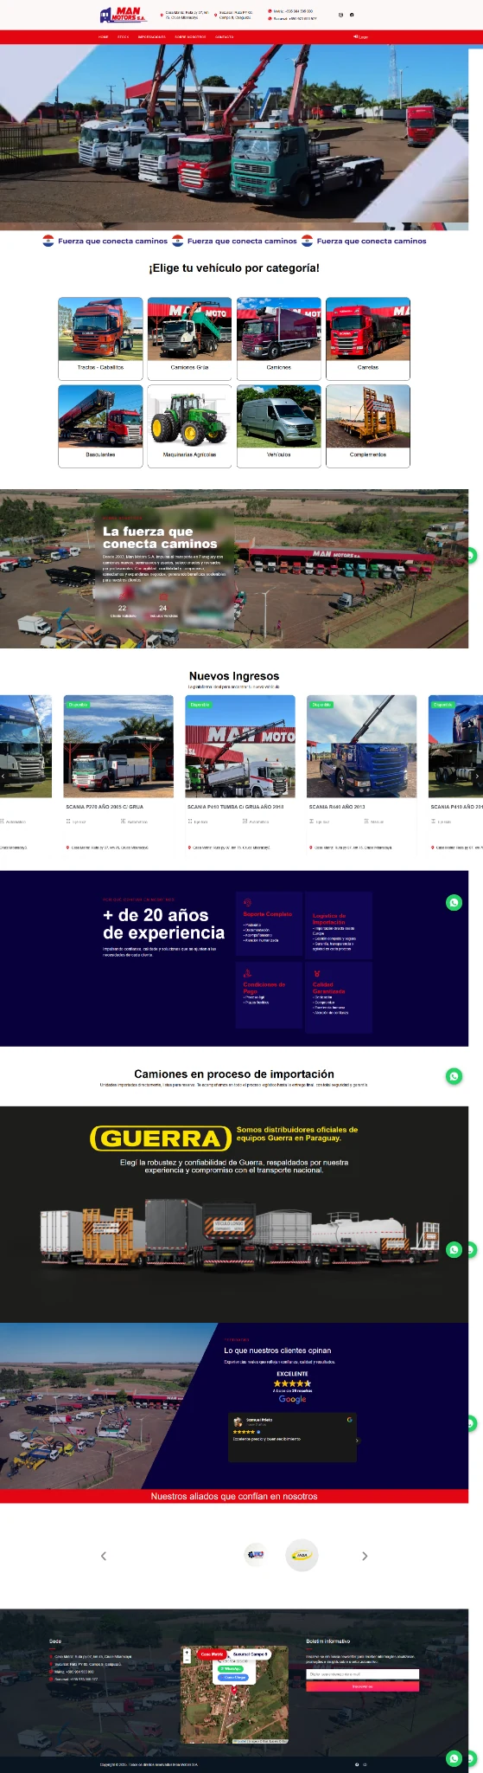Screen dimensions: 483x1773
Task: Select the Complementos category card
Action: [x=368, y=426]
